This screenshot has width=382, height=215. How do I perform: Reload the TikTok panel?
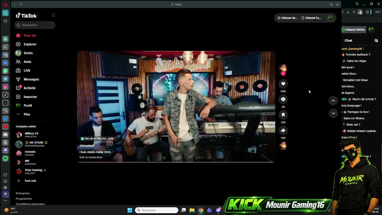[x=21, y=4]
